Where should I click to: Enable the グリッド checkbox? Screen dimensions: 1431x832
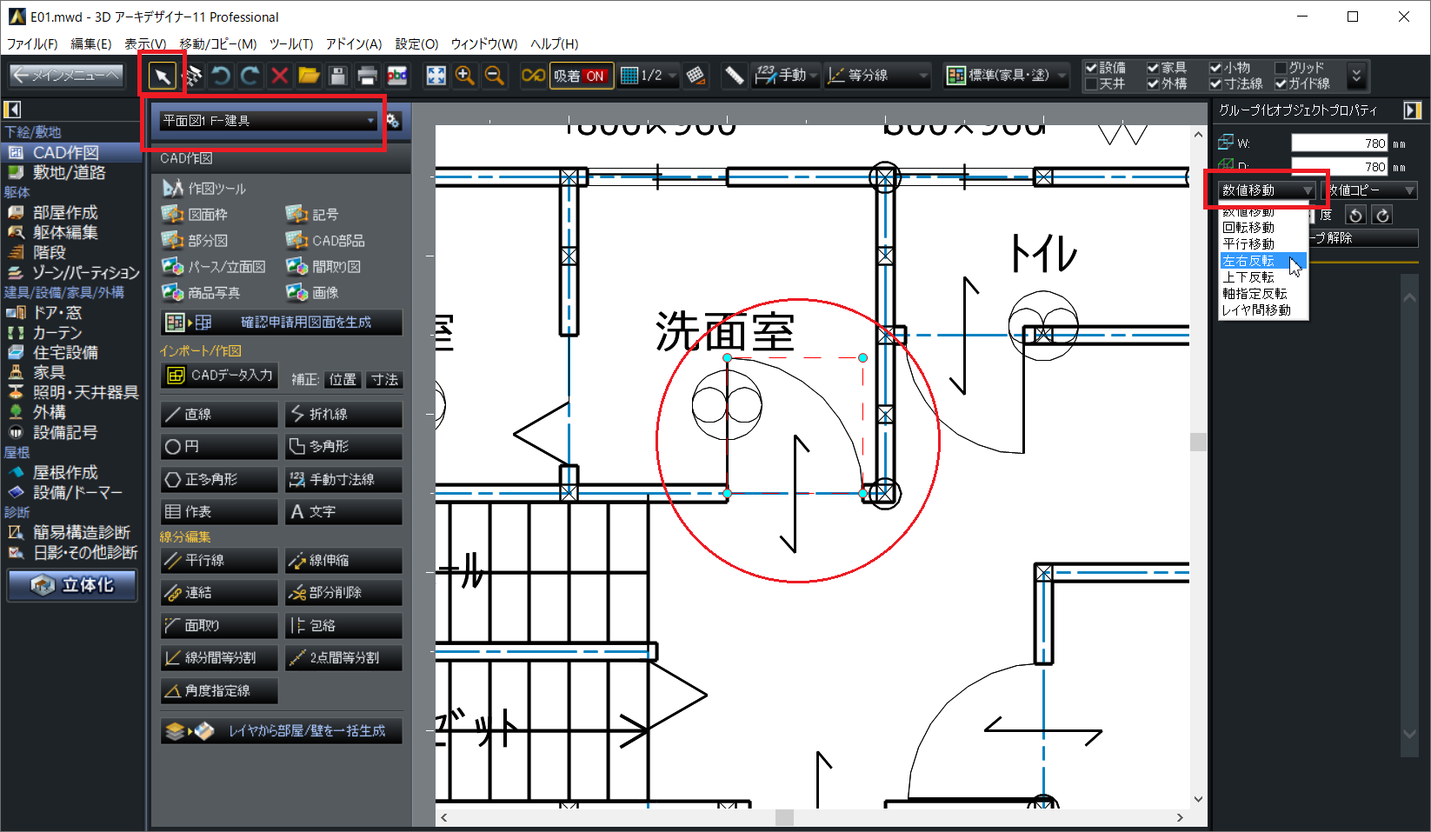[x=1281, y=68]
